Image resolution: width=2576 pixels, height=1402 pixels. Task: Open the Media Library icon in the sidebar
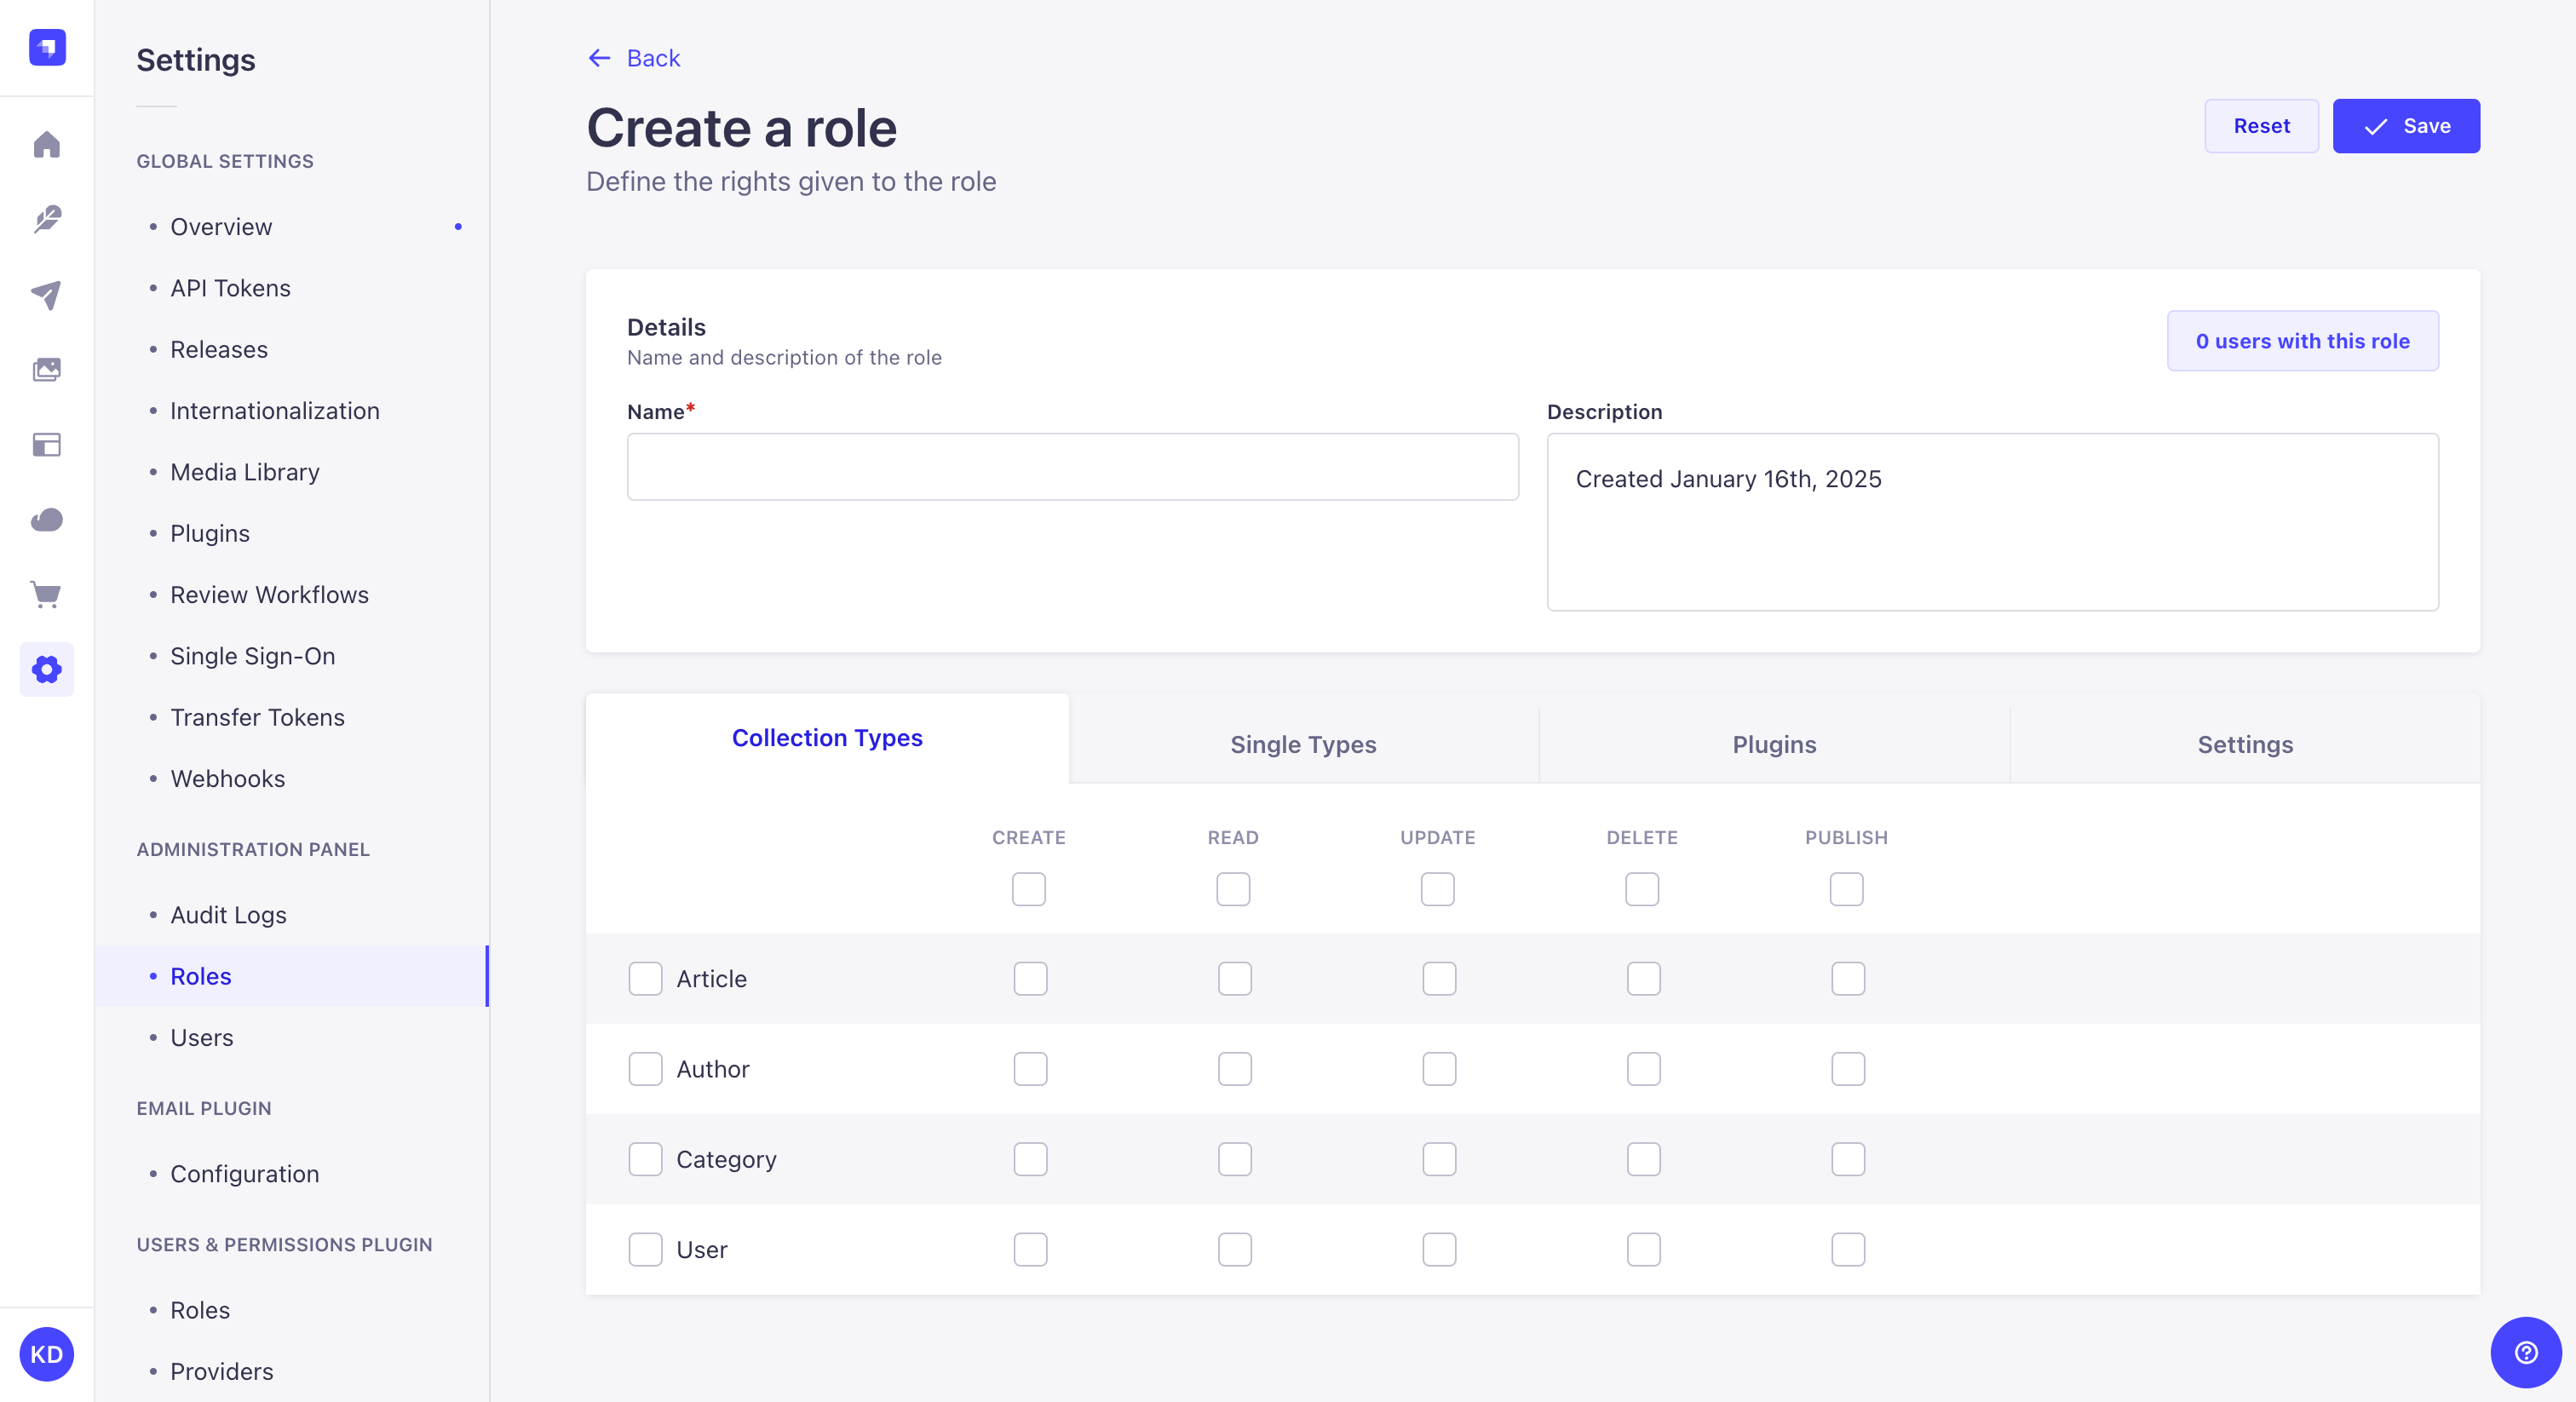tap(47, 369)
